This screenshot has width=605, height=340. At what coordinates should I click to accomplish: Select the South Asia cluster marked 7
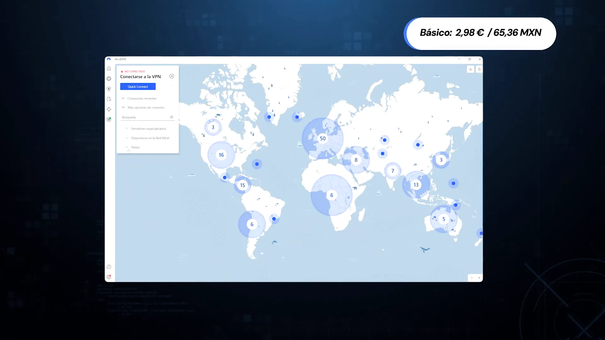click(393, 171)
